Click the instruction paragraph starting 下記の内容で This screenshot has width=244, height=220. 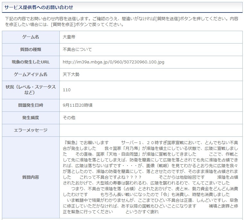point(122,21)
